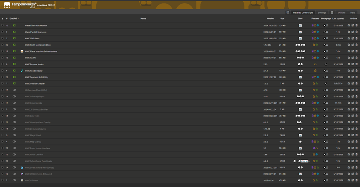The image size is (360, 187).
Task: Delete the Waze Edit Count Monitor script
Action: pos(356,26)
